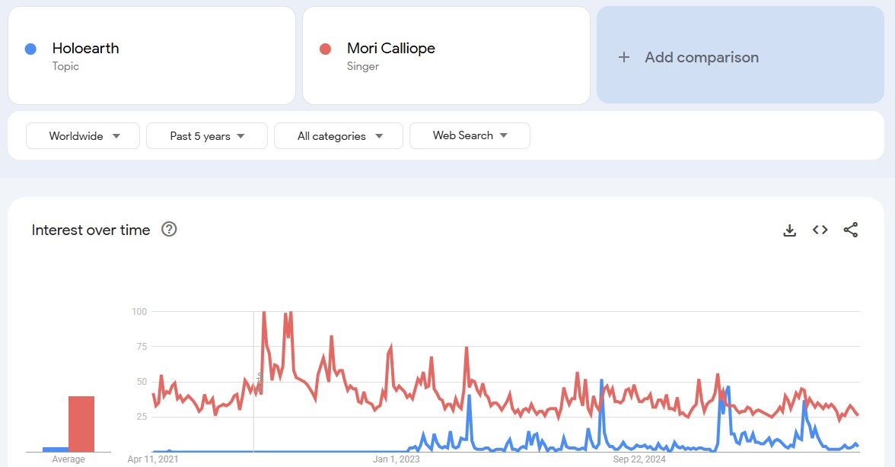Click the blue average bar
This screenshot has width=895, height=467.
pyautogui.click(x=55, y=449)
